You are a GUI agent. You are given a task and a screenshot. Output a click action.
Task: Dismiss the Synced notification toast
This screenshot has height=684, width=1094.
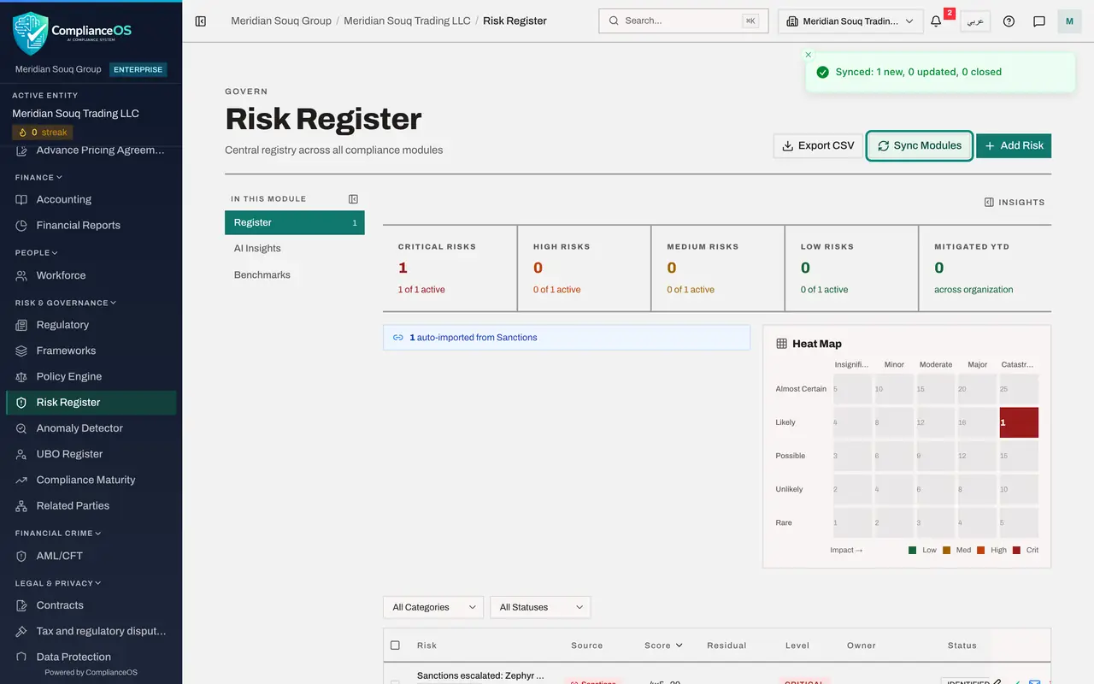click(x=809, y=55)
